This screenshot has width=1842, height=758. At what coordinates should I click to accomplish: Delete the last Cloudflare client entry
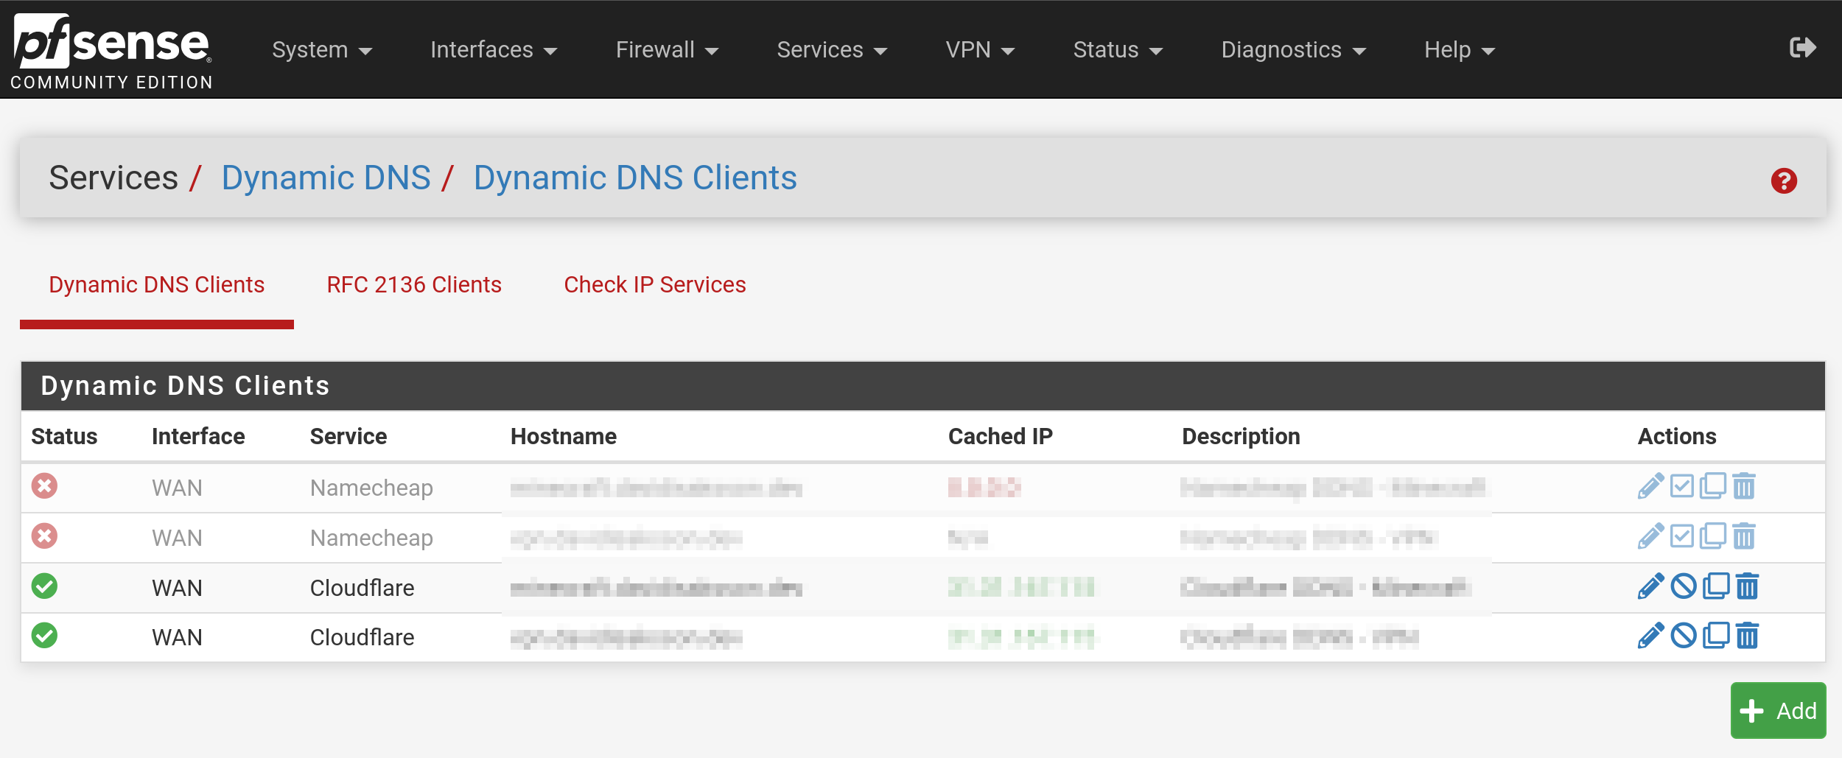tap(1747, 636)
